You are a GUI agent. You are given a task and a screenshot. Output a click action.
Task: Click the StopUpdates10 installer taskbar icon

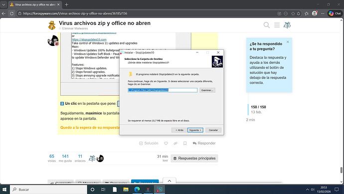click(x=159, y=190)
